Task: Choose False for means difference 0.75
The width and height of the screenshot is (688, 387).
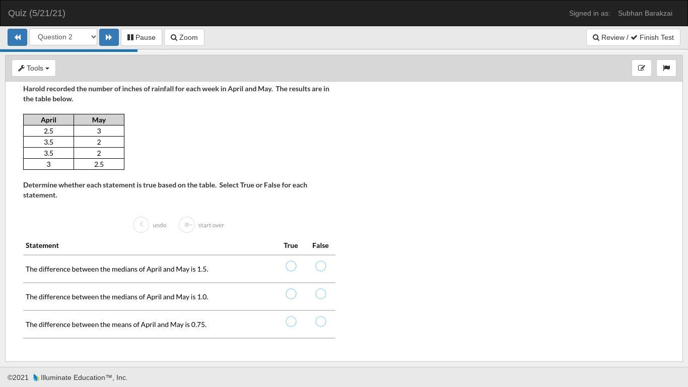Action: [320, 321]
